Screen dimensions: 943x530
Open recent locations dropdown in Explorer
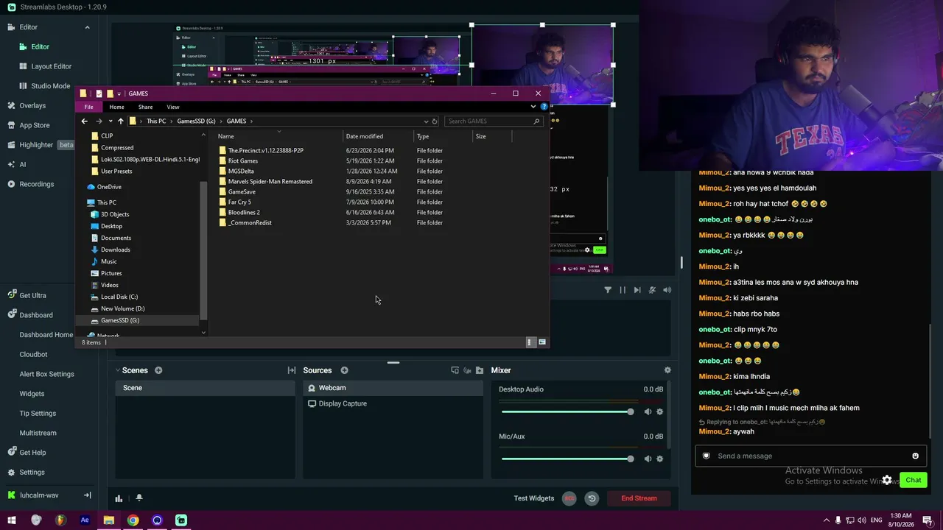coord(111,121)
